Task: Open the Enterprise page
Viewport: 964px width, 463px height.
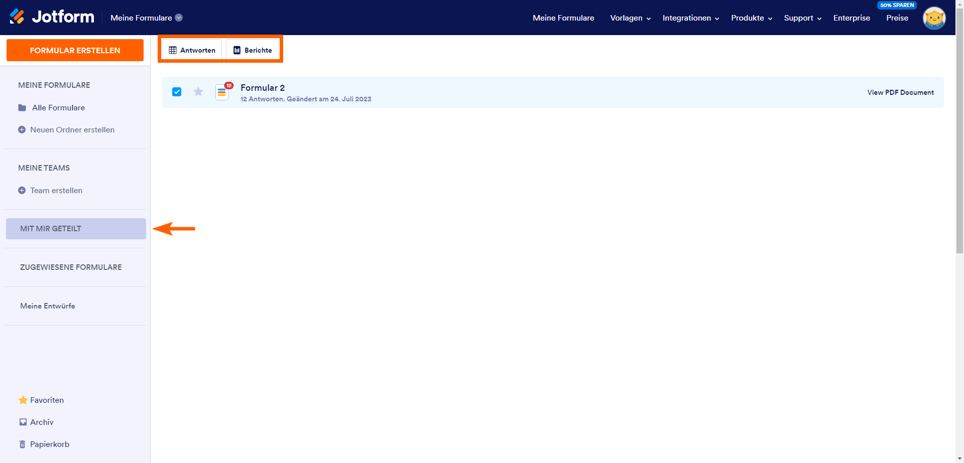Action: pos(852,18)
